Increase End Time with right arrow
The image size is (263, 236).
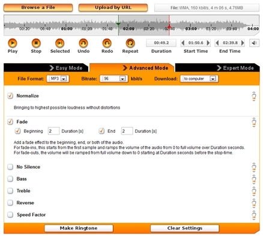point(243,43)
